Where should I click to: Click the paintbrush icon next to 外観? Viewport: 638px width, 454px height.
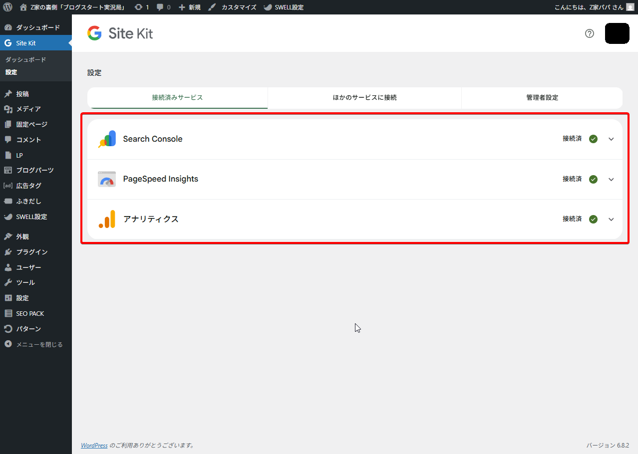(x=8, y=236)
